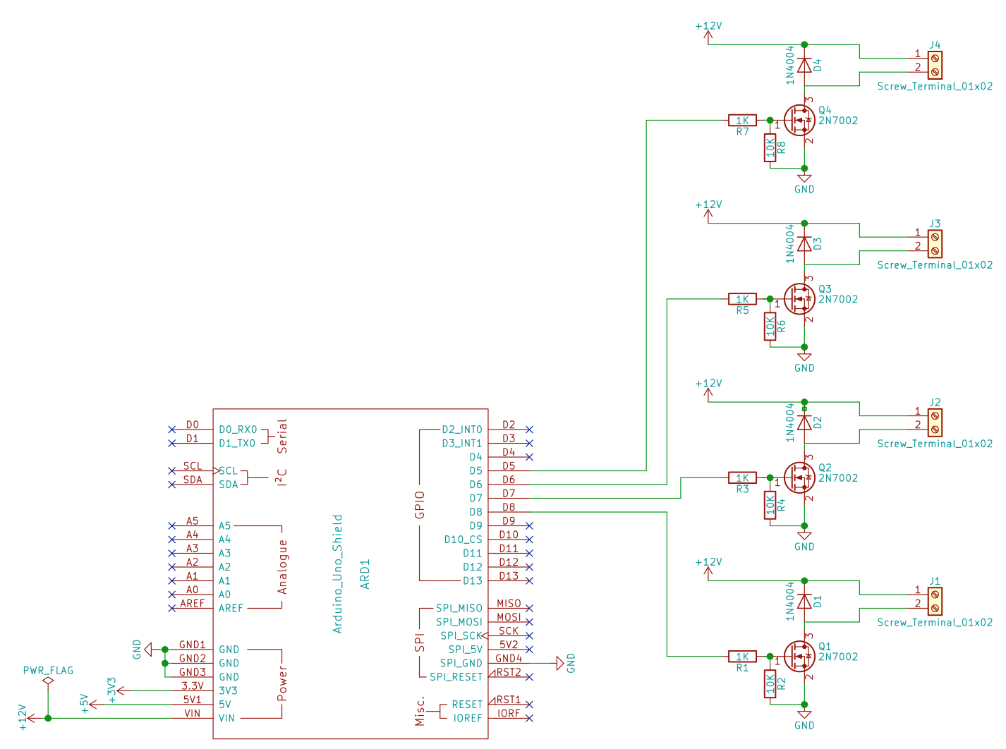Click the no-connect X on pin SCL
This screenshot has width=1006, height=749.
point(171,470)
